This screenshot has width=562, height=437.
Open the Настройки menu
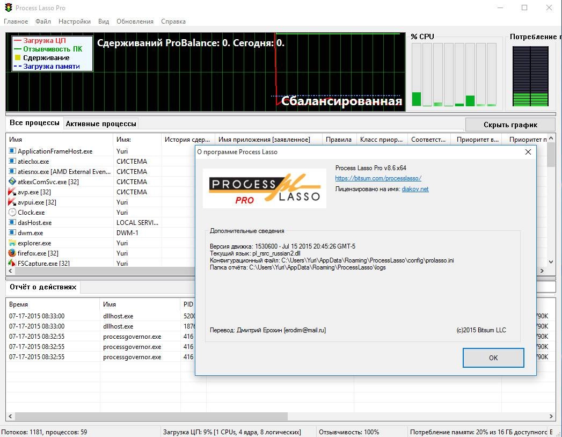75,21
